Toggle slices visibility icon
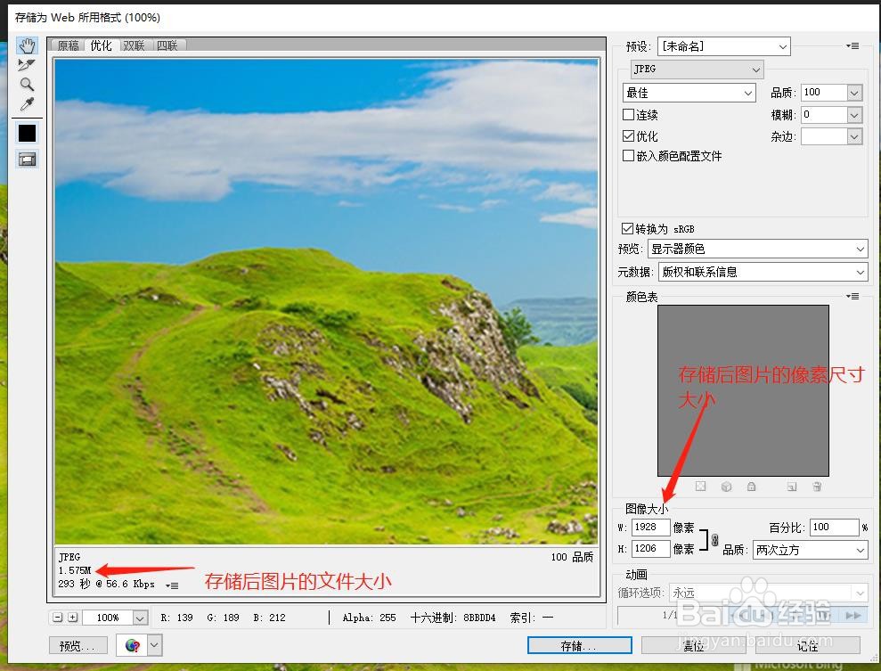The image size is (881, 671). coord(27,159)
